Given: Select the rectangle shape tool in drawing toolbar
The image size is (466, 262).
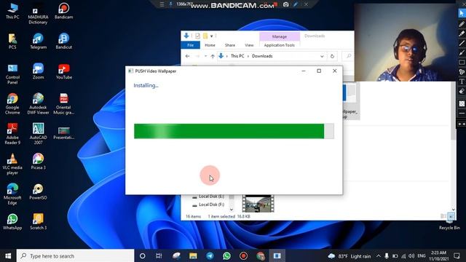Looking at the screenshot, I should 462,63.
